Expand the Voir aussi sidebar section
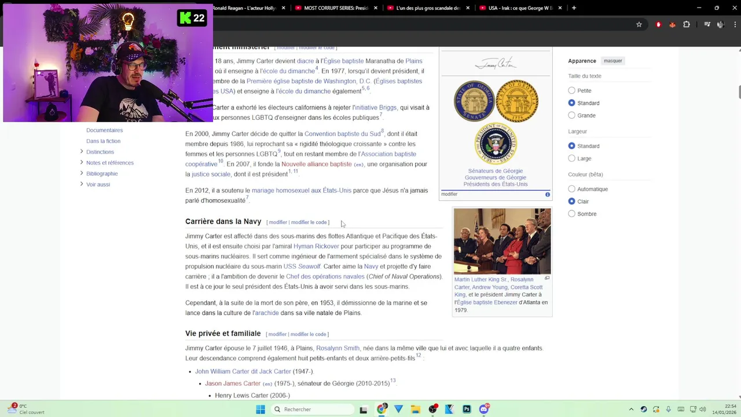741x417 pixels. point(82,184)
